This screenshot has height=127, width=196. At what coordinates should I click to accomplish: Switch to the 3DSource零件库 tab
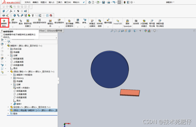pos(55,31)
